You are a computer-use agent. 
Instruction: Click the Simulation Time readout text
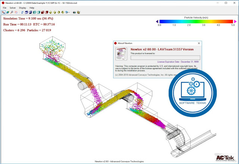tap(28, 18)
